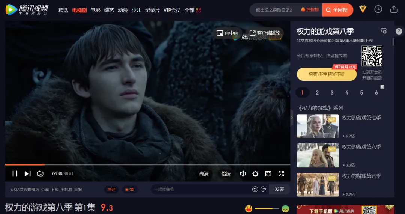Select episode 3
The width and height of the screenshot is (405, 214).
tap(332, 92)
